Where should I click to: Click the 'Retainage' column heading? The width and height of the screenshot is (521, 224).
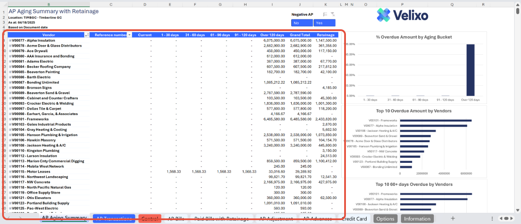326,35
